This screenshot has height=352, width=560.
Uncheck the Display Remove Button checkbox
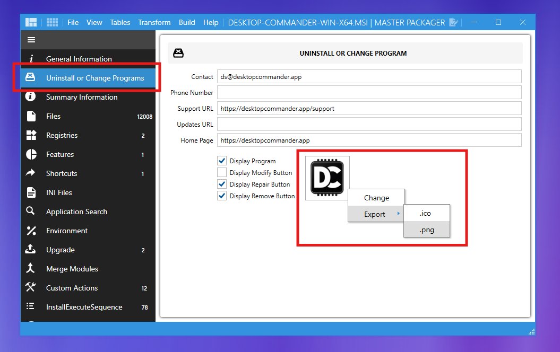click(222, 196)
